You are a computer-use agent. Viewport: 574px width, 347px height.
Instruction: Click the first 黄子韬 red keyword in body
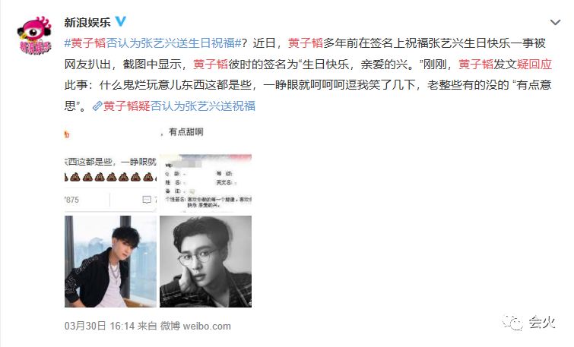click(x=306, y=43)
